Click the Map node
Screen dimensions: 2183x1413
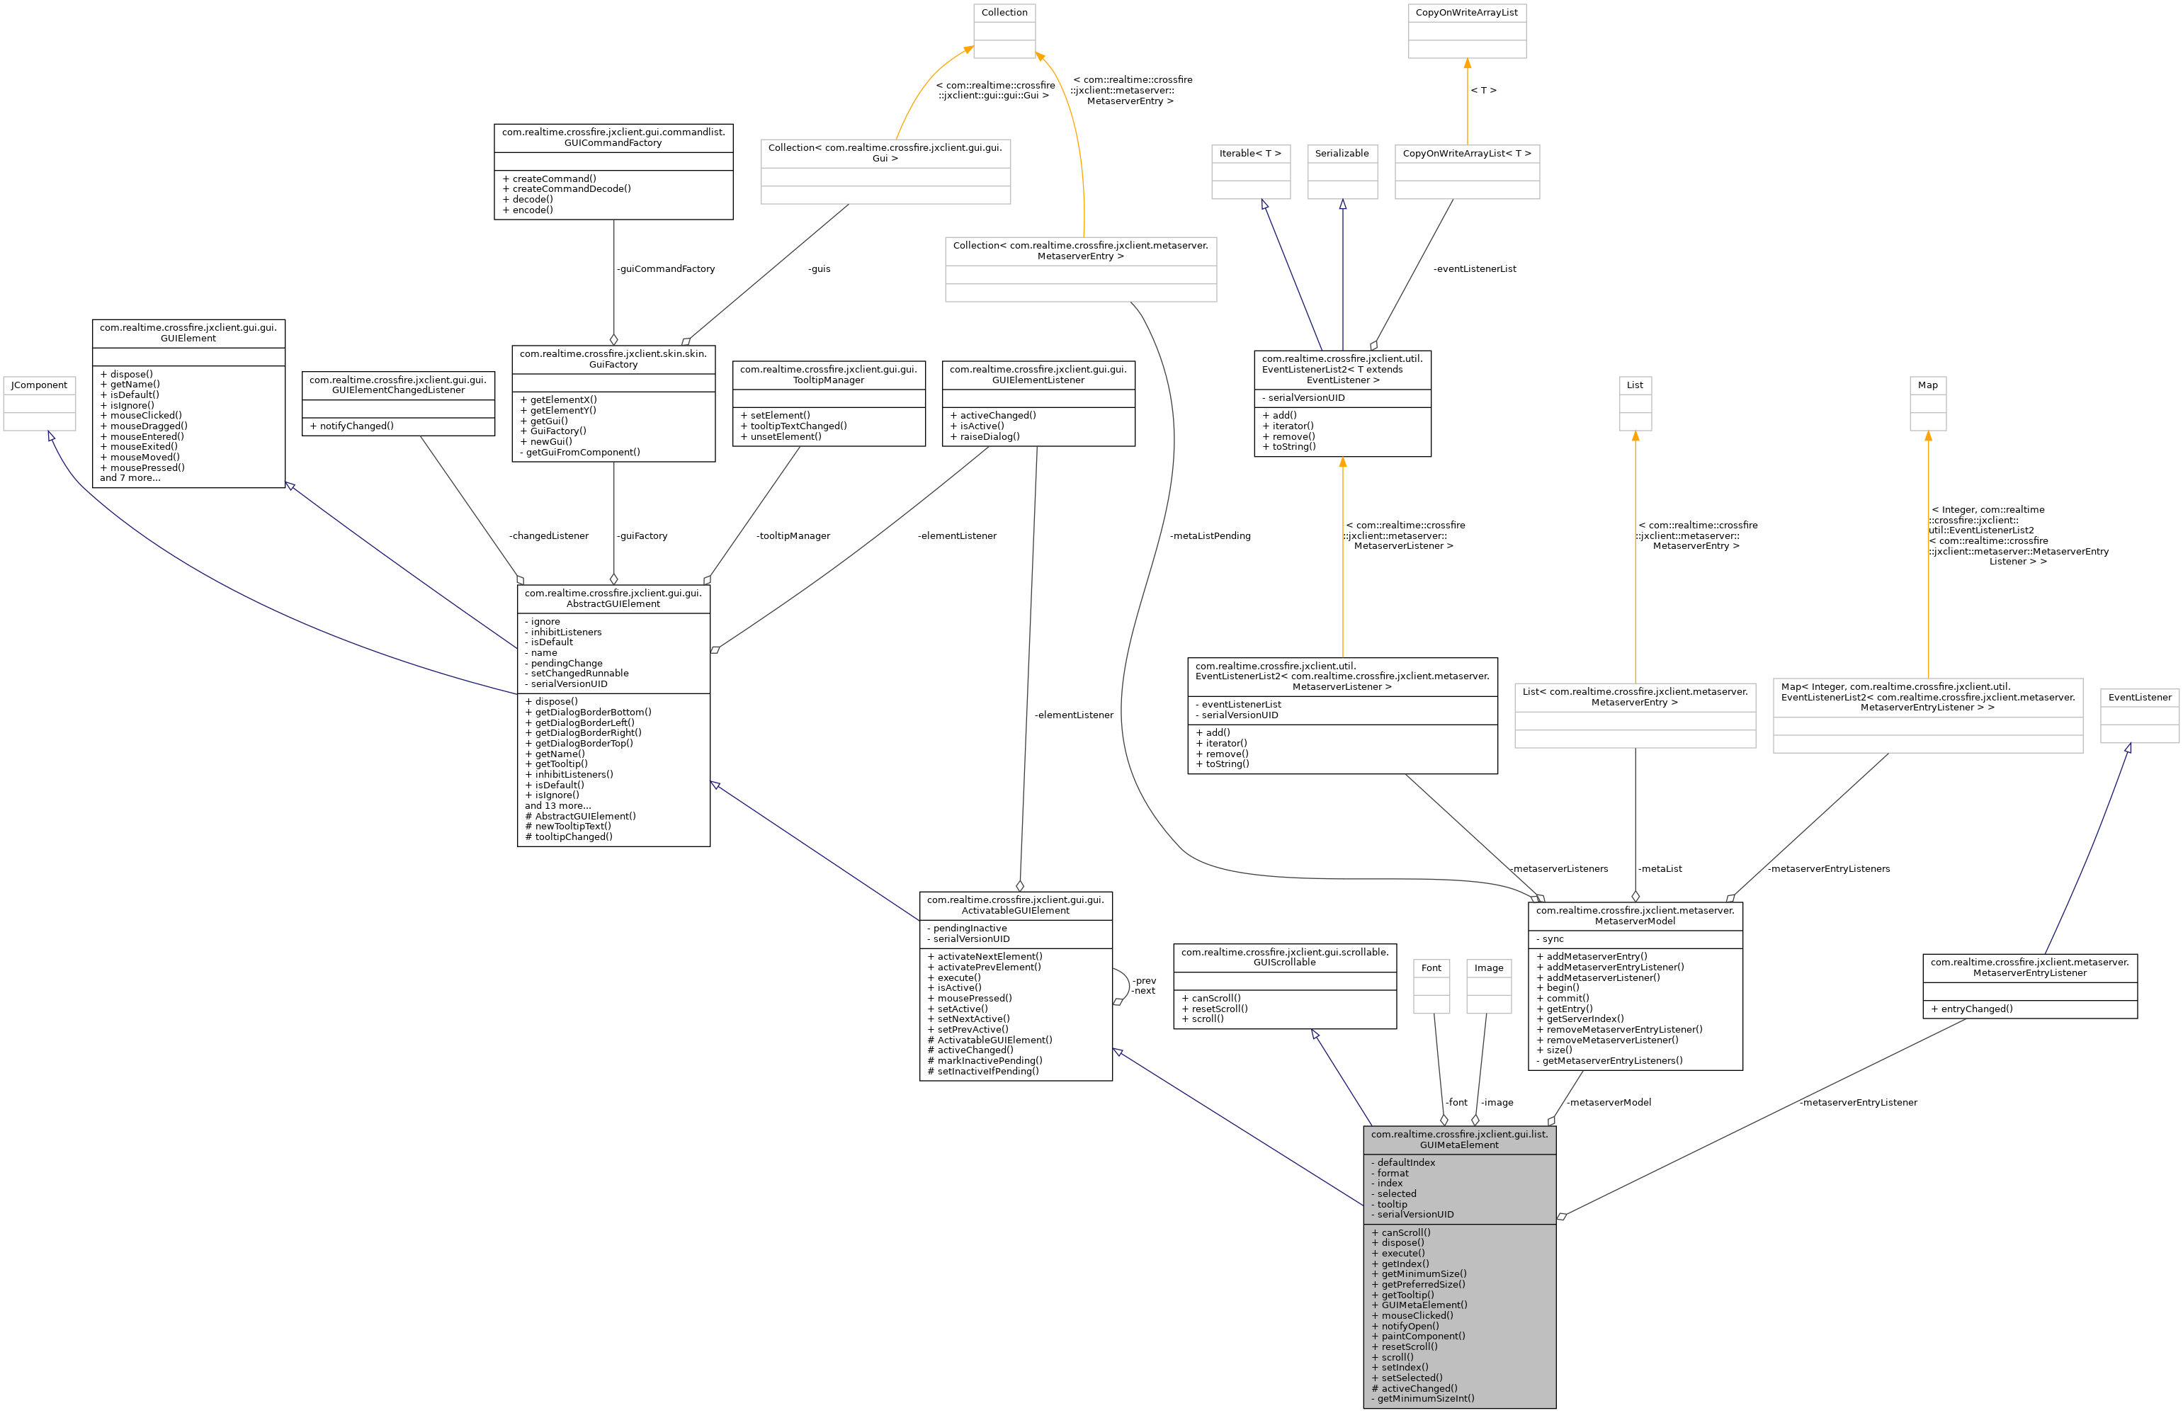click(1928, 404)
